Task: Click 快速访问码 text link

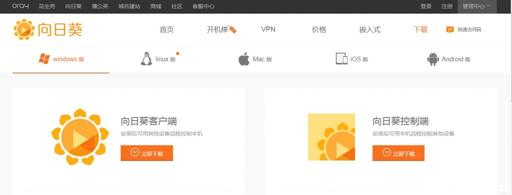Action: coord(469,29)
